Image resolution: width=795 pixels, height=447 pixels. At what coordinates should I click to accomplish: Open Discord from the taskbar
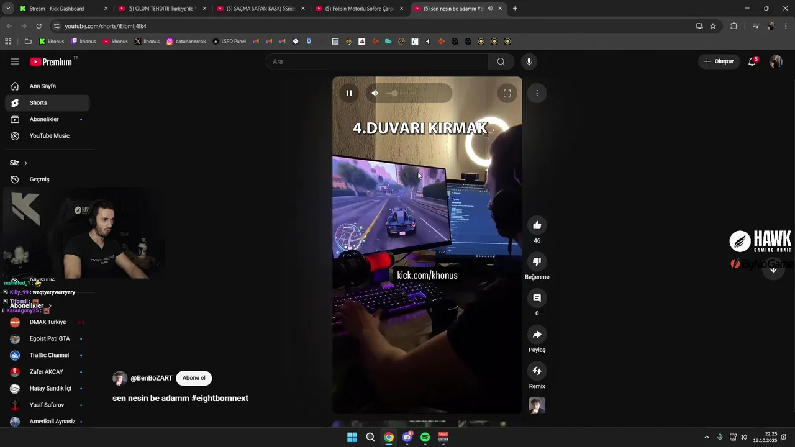(407, 437)
